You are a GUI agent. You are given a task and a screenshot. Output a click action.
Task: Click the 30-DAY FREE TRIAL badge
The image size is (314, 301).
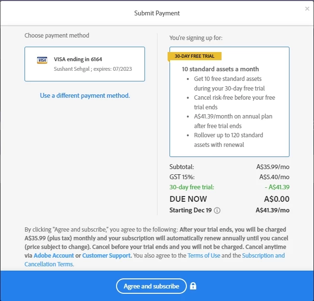pyautogui.click(x=195, y=56)
